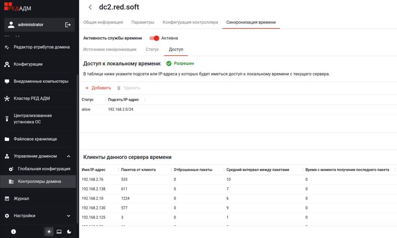Click the back arrow beside dc2.red.soft
397x238 pixels.
click(90, 7)
